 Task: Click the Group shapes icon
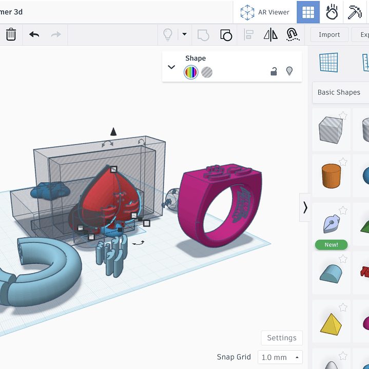(x=203, y=35)
